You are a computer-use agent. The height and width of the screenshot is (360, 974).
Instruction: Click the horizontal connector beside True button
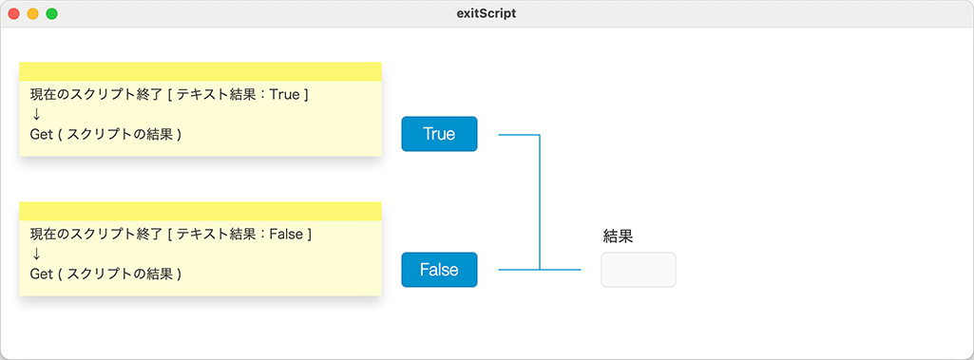[x=519, y=135]
